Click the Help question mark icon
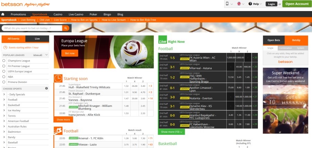 (x=250, y=4)
